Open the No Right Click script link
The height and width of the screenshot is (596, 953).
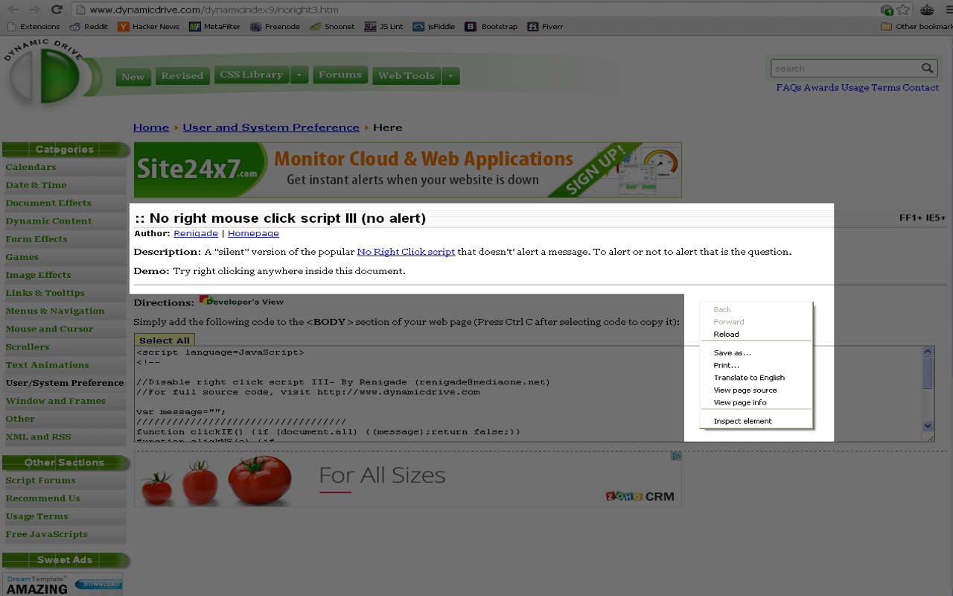click(x=406, y=252)
